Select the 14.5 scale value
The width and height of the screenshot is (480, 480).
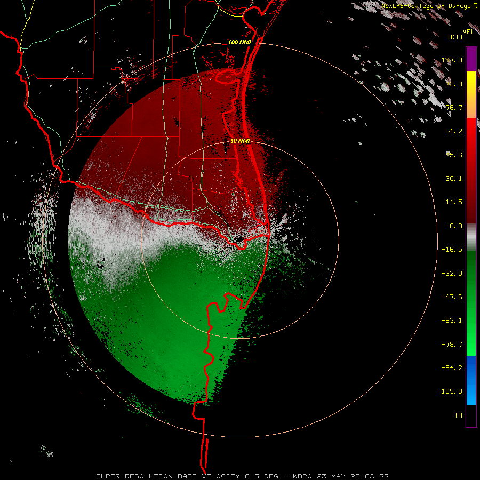(x=454, y=202)
